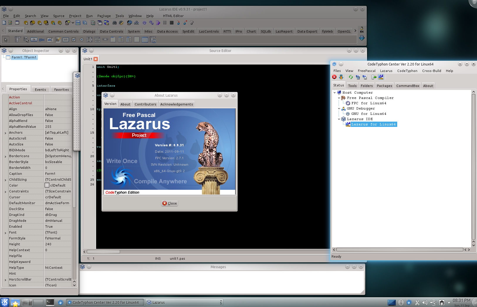Click the Step Into debug icon
Viewport: 477px width, 307px height.
point(178,23)
